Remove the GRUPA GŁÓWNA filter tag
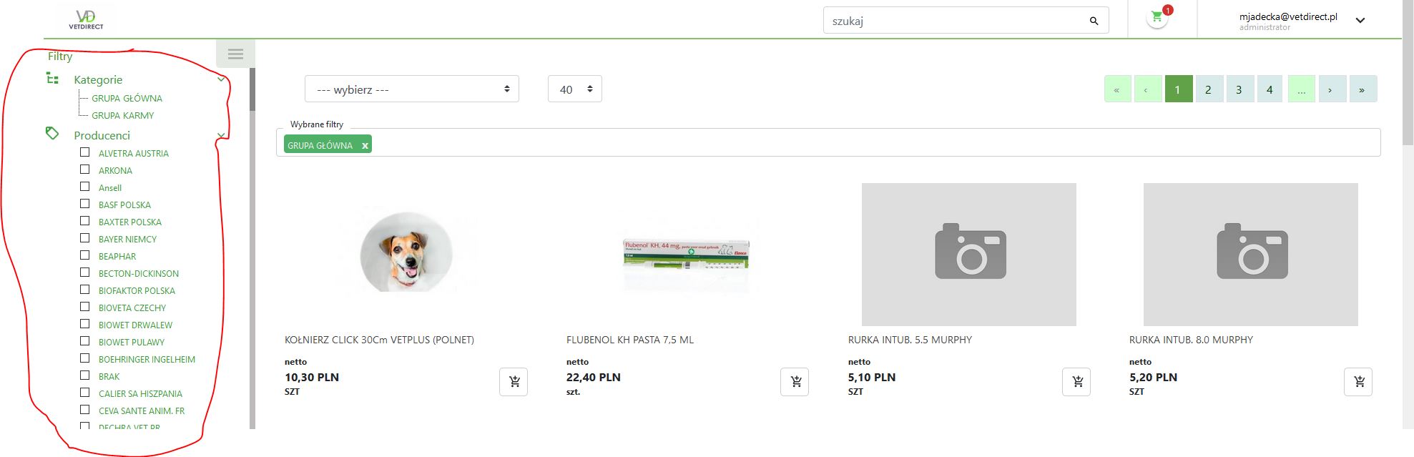Screen dimensions: 1414x457 click(x=365, y=146)
